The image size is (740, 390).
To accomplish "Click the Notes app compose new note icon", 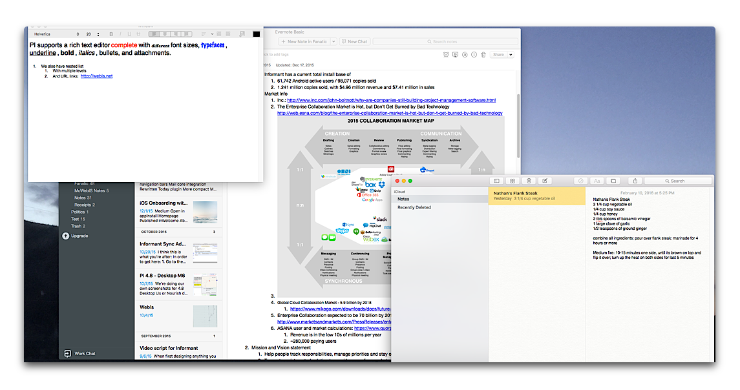I will tap(545, 181).
